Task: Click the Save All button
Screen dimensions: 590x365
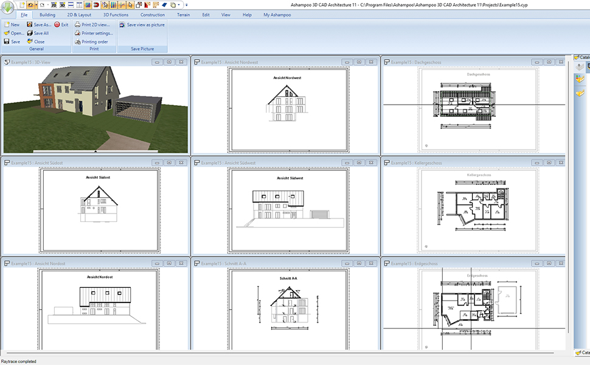Action: tap(41, 33)
